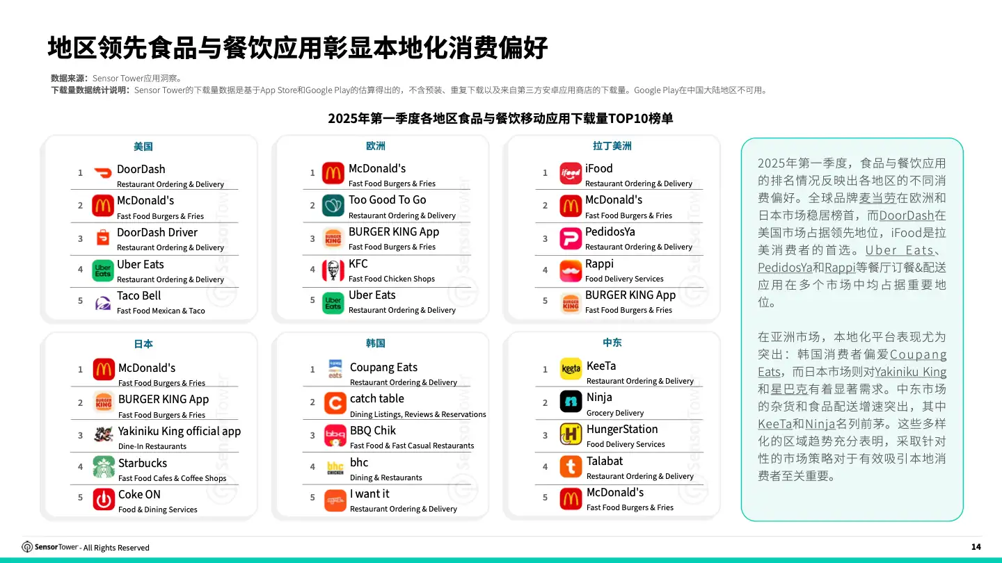Click the 日本 region heading
Image resolution: width=1002 pixels, height=563 pixels.
[x=143, y=344]
